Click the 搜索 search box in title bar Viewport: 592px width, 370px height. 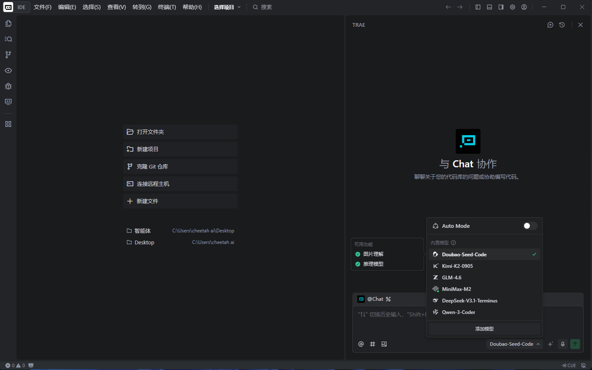point(262,7)
